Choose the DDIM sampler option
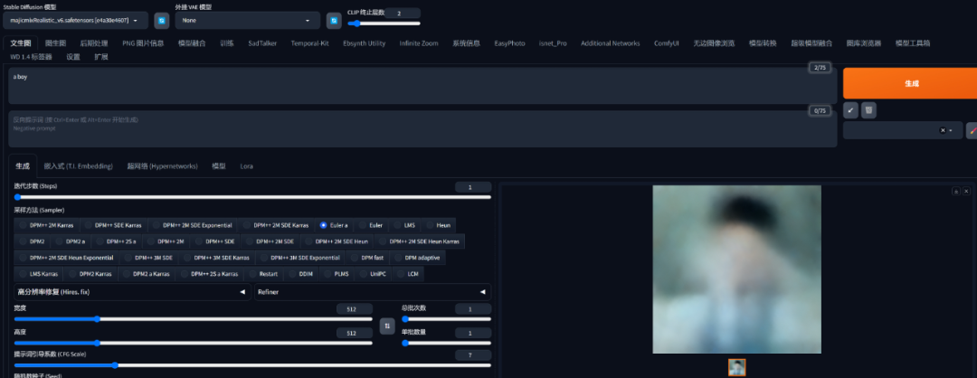The height and width of the screenshot is (378, 977). point(300,273)
